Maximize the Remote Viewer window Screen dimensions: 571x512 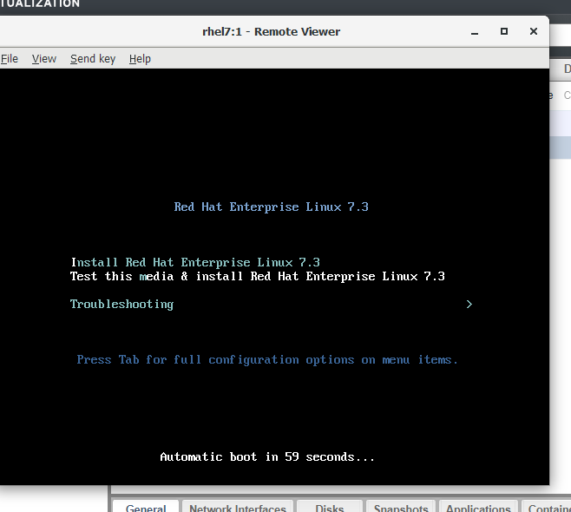pos(504,32)
